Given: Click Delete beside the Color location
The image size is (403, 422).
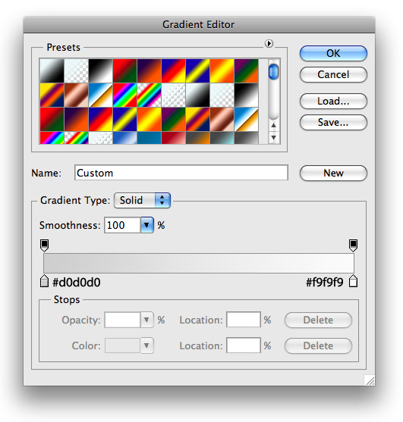Looking at the screenshot, I should (318, 345).
